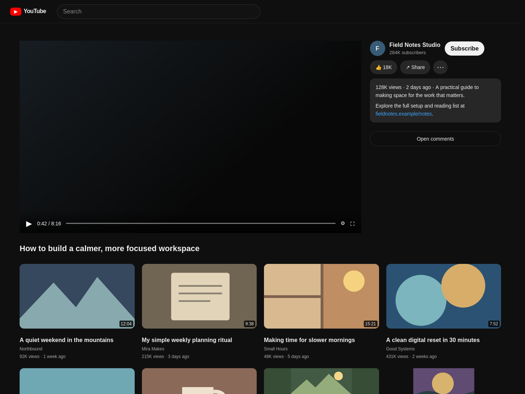This screenshot has height=394, width=525.
Task: Click the YouTube logo icon
Action: pyautogui.click(x=16, y=12)
